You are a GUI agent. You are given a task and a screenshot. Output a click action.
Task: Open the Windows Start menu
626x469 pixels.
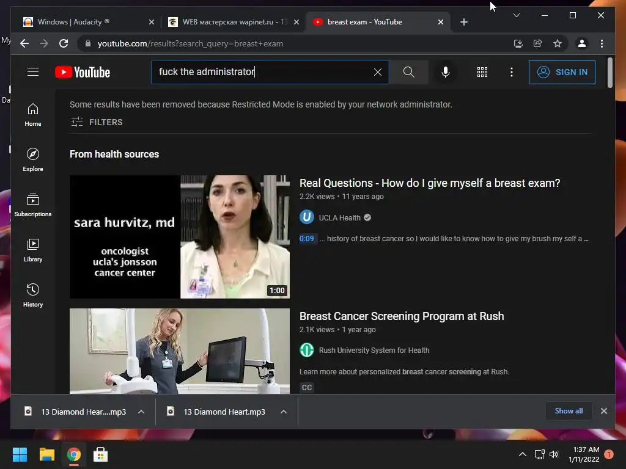[20, 454]
